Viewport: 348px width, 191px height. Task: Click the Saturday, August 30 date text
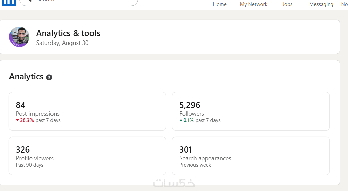pyautogui.click(x=62, y=43)
